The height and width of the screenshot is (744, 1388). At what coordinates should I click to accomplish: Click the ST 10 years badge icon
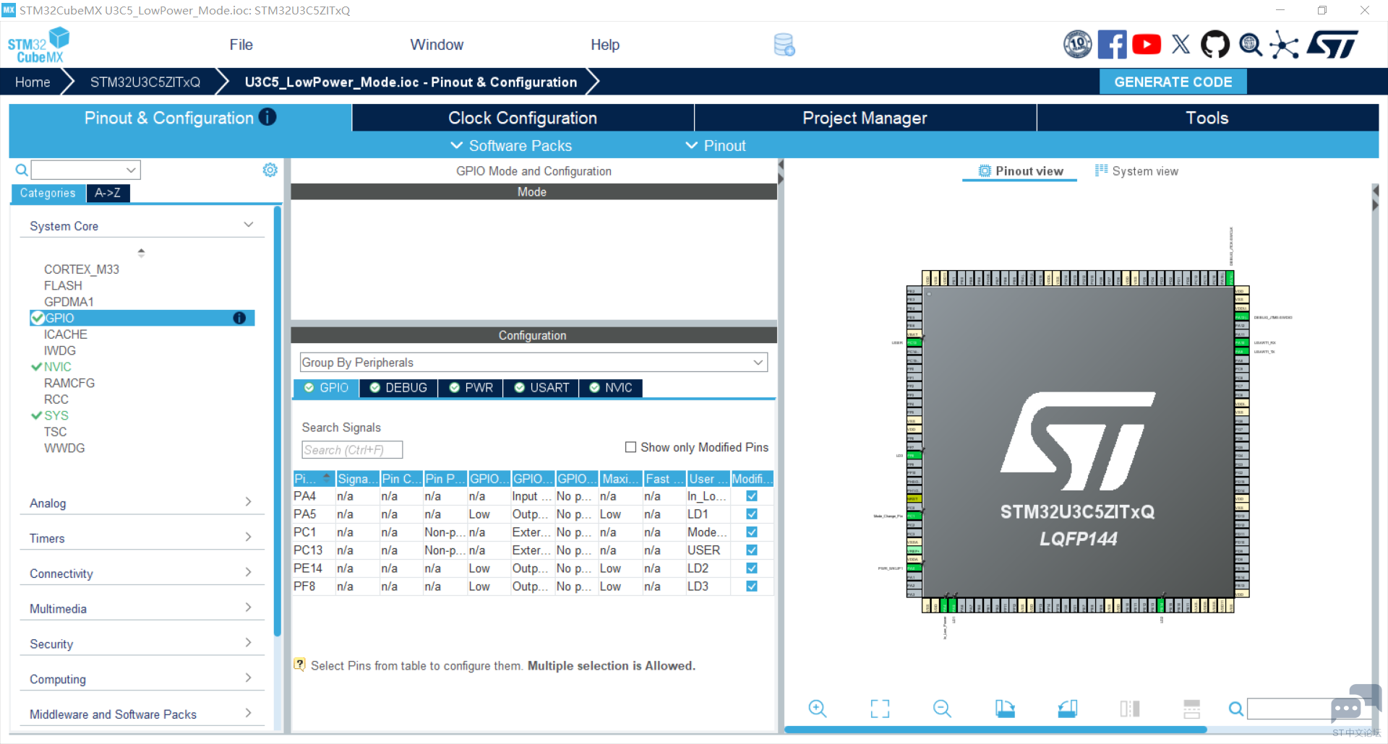1078,45
